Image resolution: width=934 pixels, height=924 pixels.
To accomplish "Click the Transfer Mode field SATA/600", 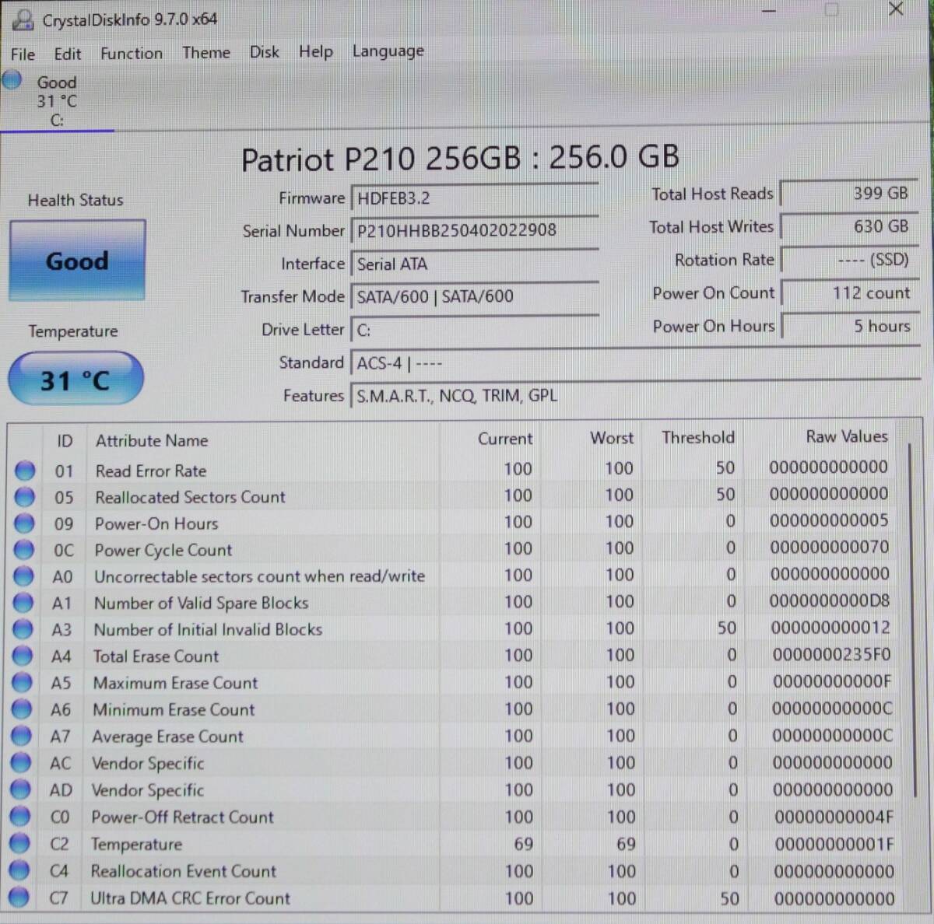I will 475,296.
